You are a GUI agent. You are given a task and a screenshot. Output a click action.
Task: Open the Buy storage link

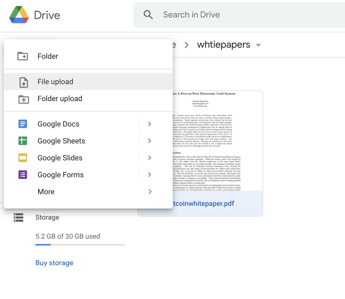[x=54, y=263]
